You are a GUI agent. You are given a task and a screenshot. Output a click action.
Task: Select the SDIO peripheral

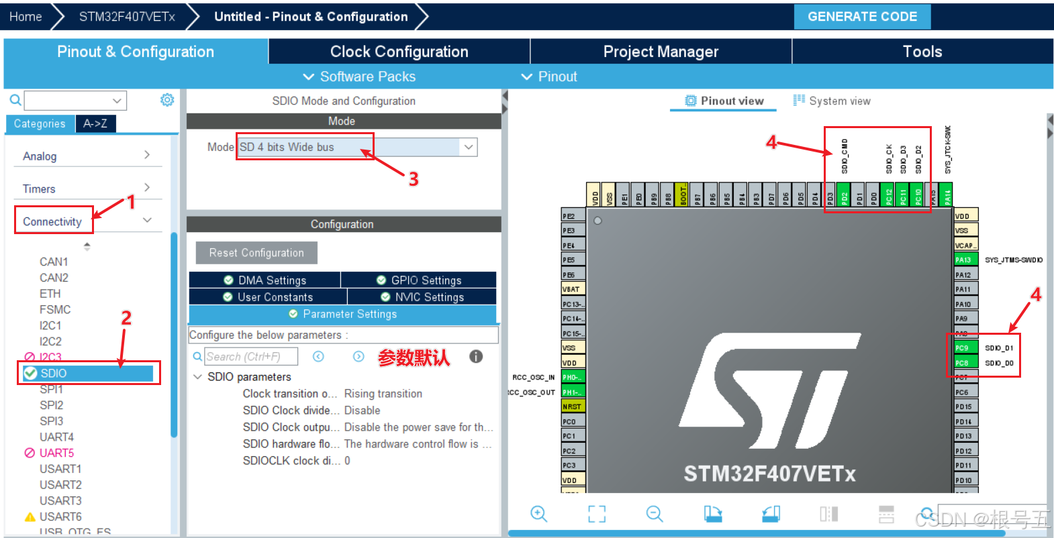pos(89,373)
